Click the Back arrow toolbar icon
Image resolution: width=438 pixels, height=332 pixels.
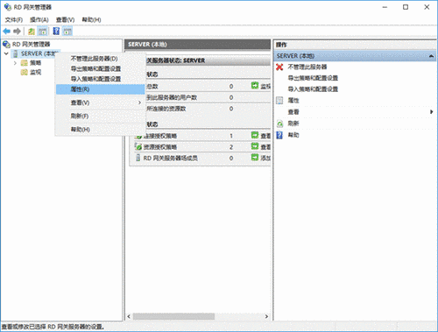[6, 31]
